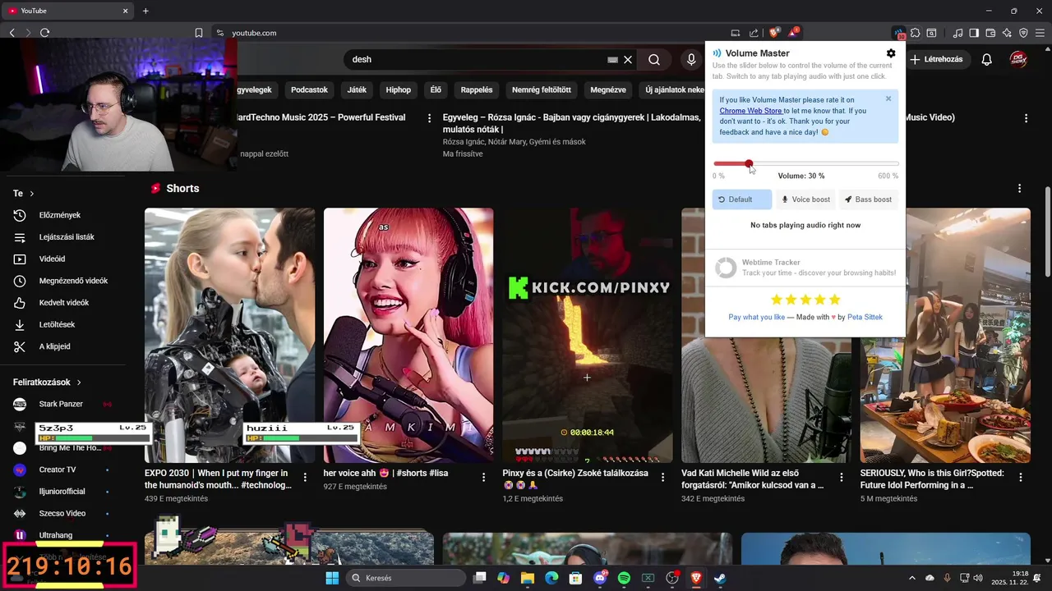Select the Nemrég feltöltött filter chip
Screen dimensions: 1052x591
542,90
